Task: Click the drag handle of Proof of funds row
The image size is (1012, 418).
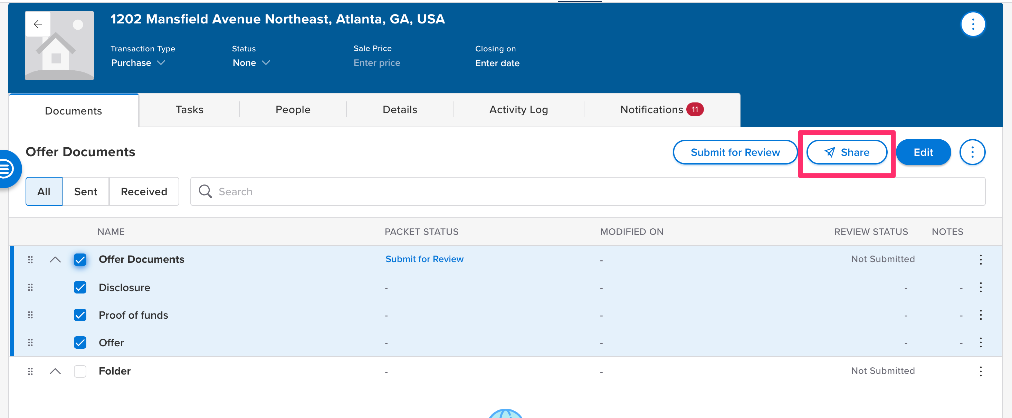Action: coord(30,315)
